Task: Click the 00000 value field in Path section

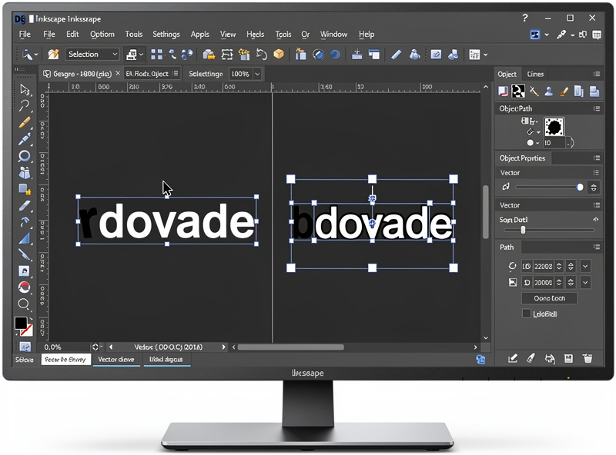Action: (x=544, y=282)
